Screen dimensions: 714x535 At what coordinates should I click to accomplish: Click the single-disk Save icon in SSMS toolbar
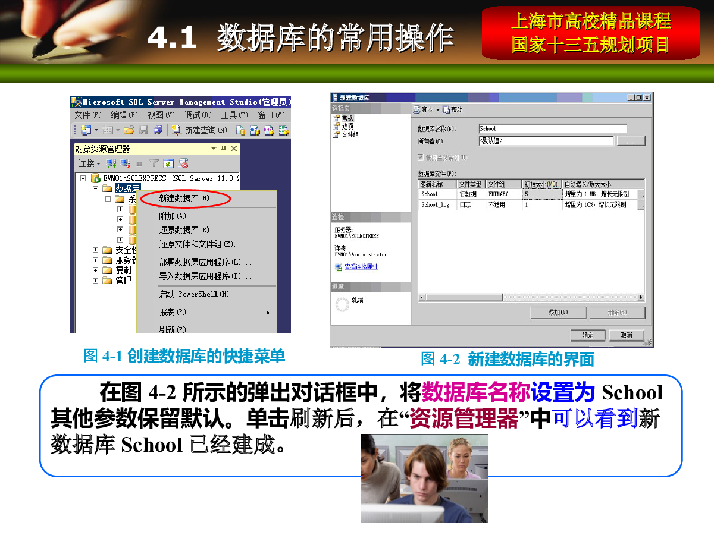pos(143,130)
